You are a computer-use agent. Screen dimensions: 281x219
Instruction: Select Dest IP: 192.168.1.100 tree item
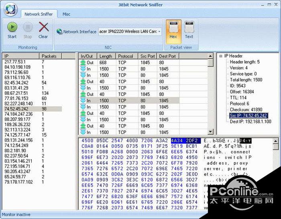250,121
